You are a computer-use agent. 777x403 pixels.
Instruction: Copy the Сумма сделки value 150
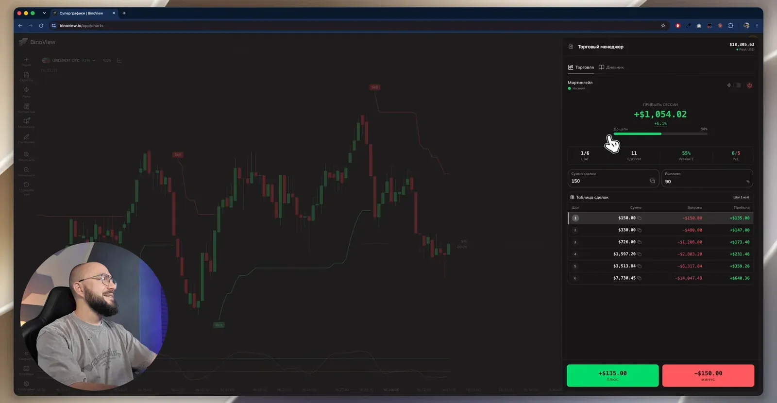652,181
